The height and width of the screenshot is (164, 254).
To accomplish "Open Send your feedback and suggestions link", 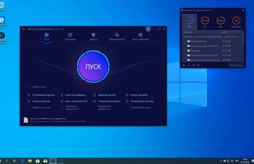I will [x=48, y=119].
